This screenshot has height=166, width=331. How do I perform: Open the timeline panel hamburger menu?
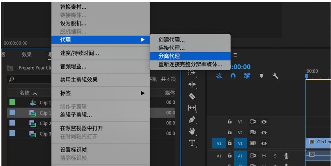point(236,55)
